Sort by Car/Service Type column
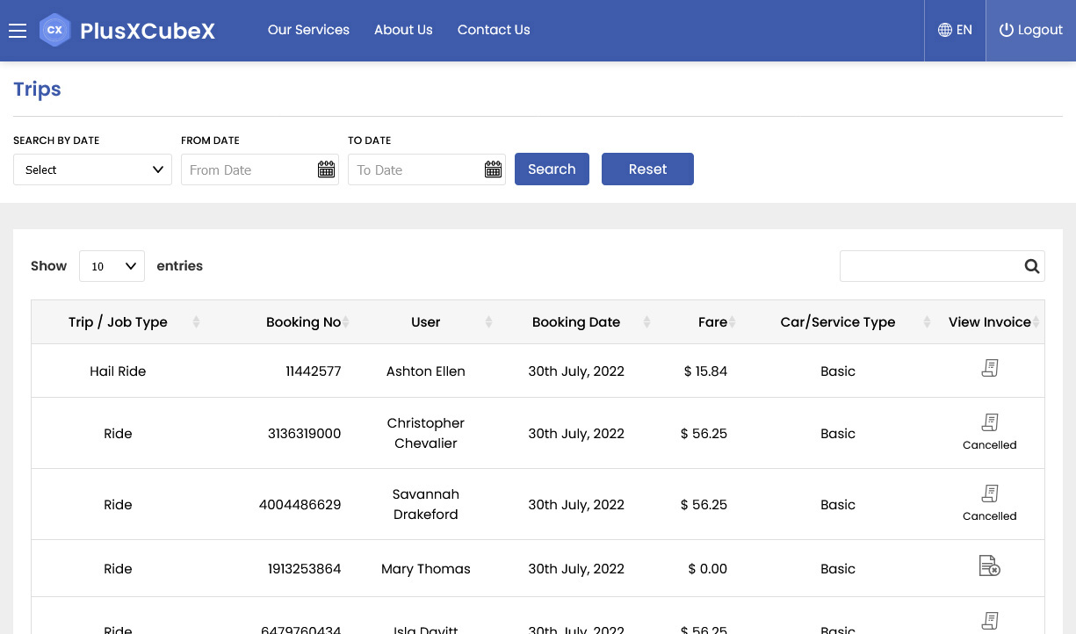Image resolution: width=1076 pixels, height=634 pixels. tap(838, 322)
